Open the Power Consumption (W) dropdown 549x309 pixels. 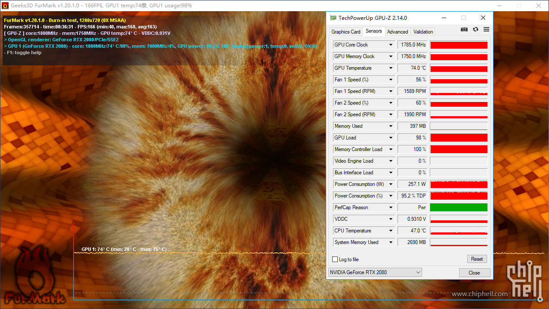click(391, 184)
